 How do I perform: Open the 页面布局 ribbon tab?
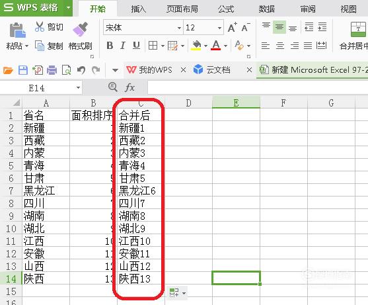point(182,9)
